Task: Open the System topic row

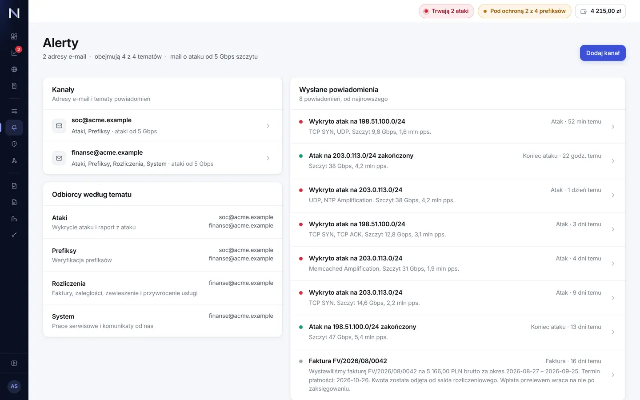Action: click(x=163, y=321)
